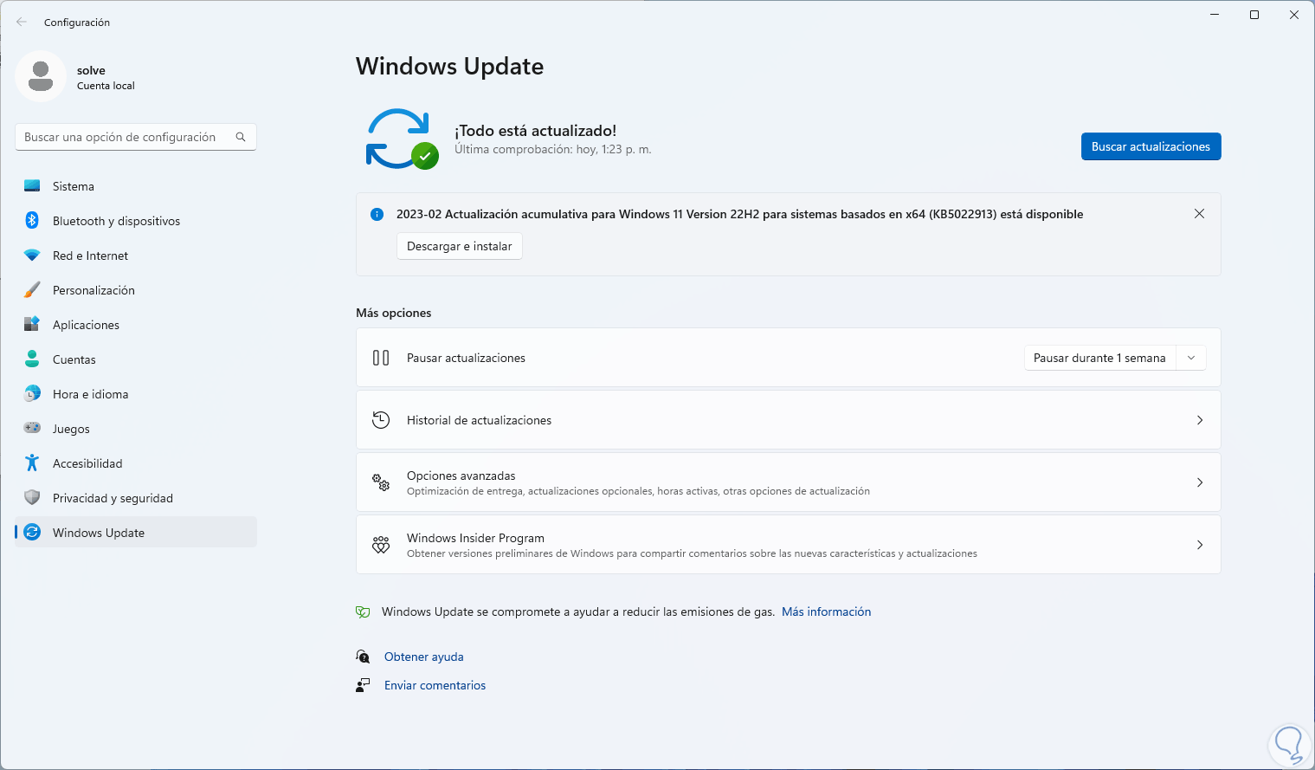Click the Juegos gamepad icon
This screenshot has width=1315, height=770.
(x=32, y=428)
